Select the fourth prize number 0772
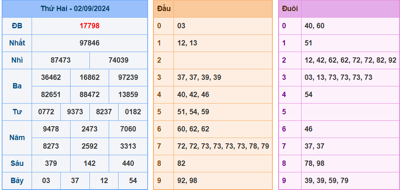400x190 pixels. coord(46,112)
